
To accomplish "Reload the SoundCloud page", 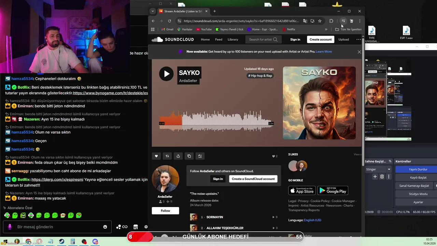I will (x=169, y=21).
